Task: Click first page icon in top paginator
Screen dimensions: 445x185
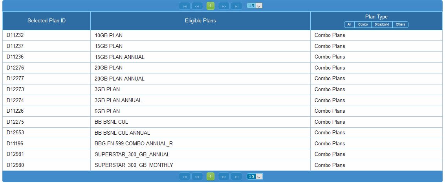Action: click(184, 6)
